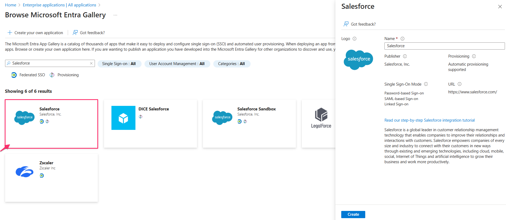506x220 pixels.
Task: Open the Single Sign-on filter dropdown
Action: (119, 64)
